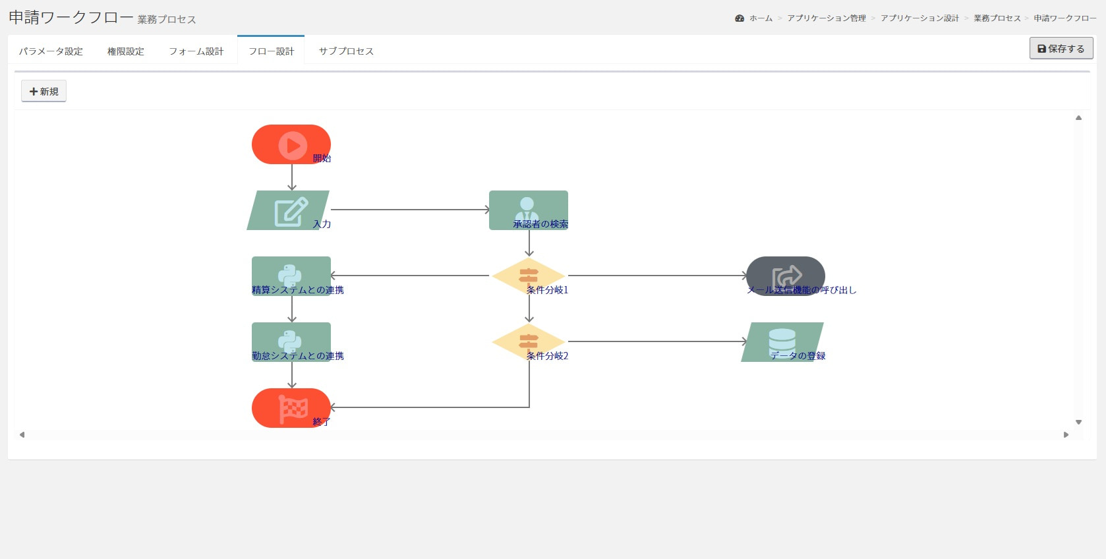Select the データの登録 database node

click(782, 341)
